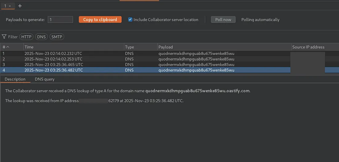Sort by the Time column header
The image size is (339, 162).
coord(74,47)
